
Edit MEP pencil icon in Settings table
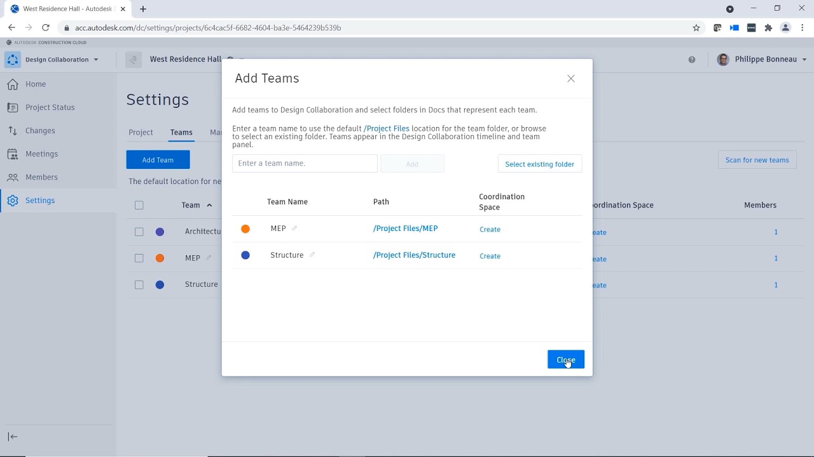coord(209,258)
